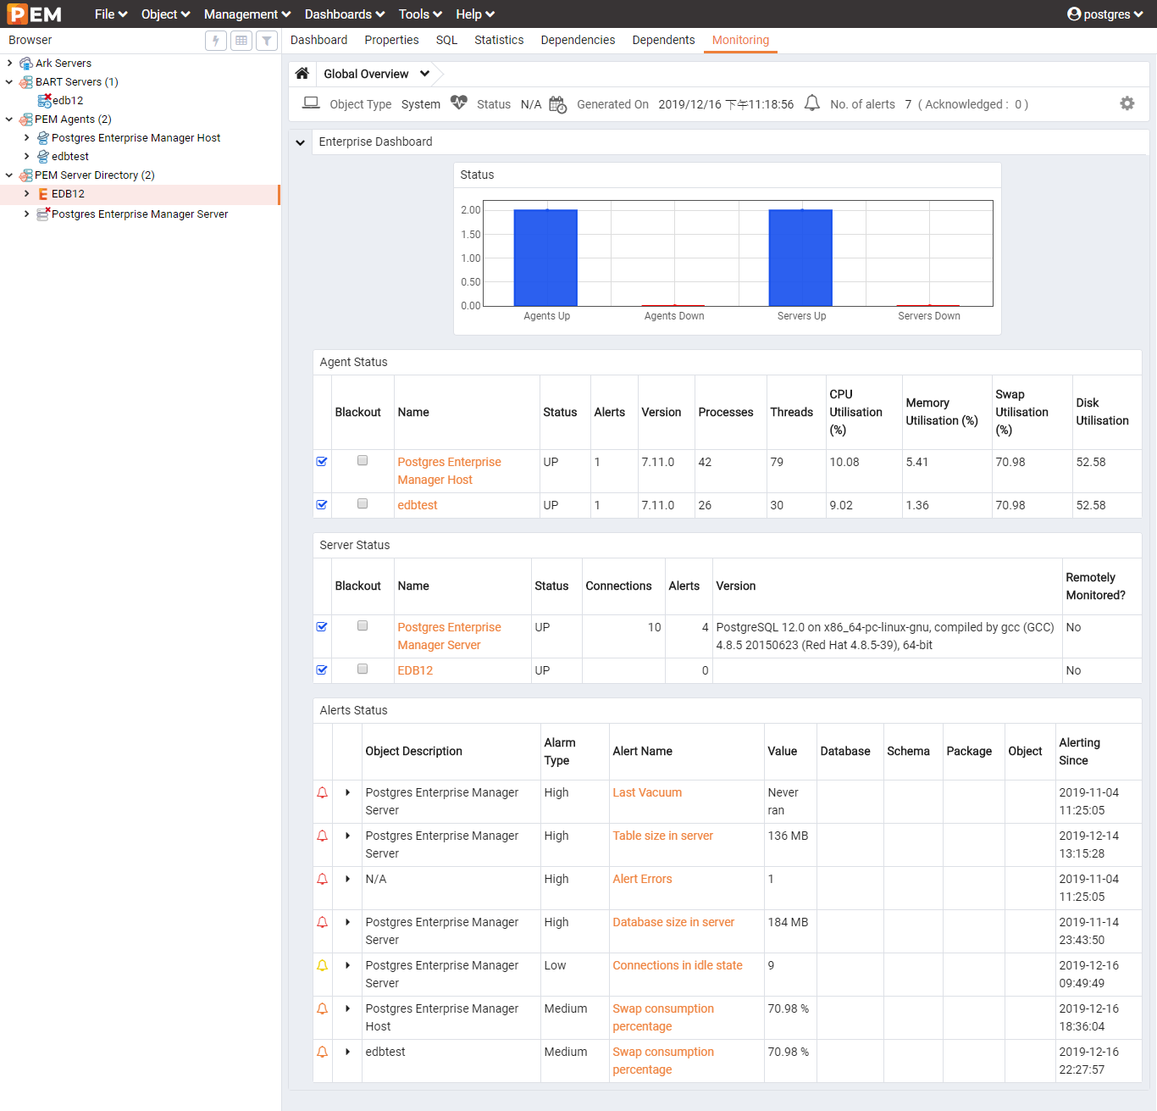The width and height of the screenshot is (1157, 1111).
Task: Click the status heartbeat icon
Action: pos(459,103)
